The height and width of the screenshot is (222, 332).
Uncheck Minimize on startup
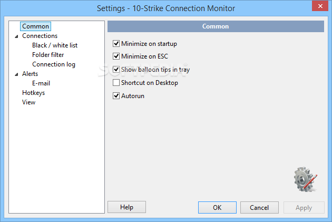click(x=116, y=44)
